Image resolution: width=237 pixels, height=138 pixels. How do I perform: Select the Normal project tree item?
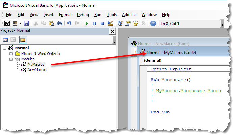(22, 48)
